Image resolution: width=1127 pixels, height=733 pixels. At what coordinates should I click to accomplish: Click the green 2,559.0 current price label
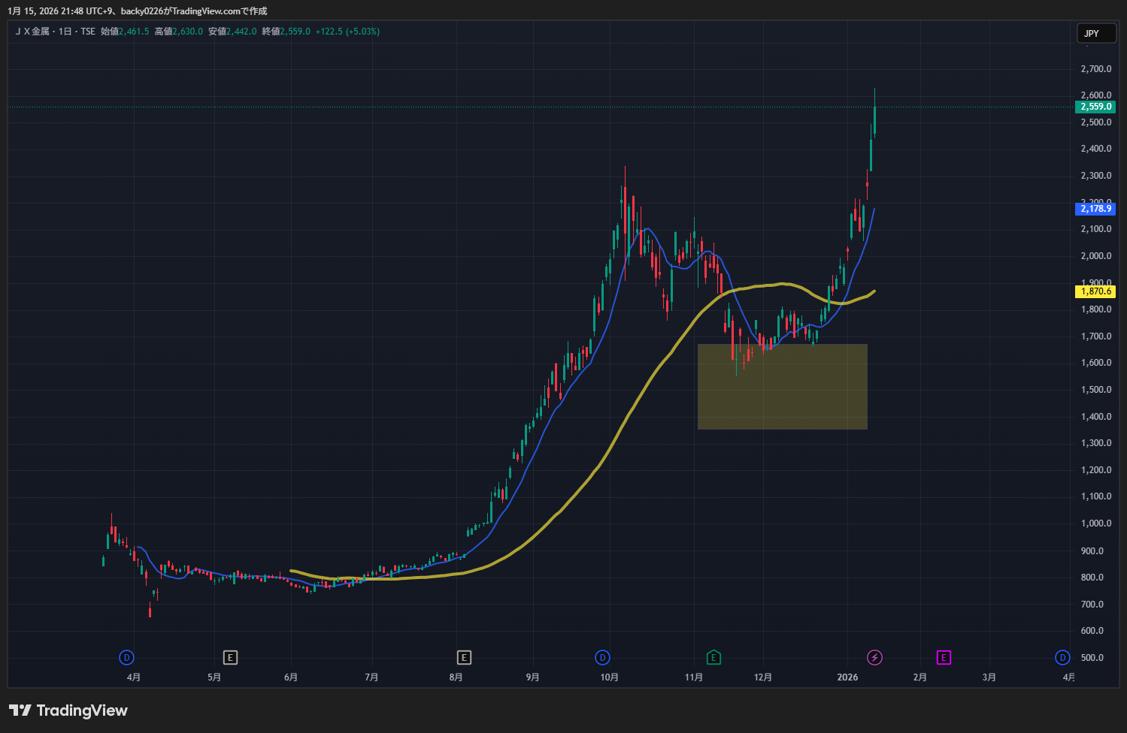pos(1095,107)
